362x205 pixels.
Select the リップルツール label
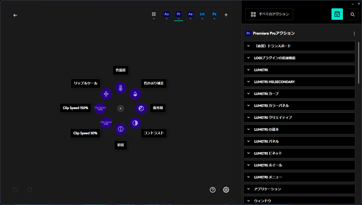point(86,83)
